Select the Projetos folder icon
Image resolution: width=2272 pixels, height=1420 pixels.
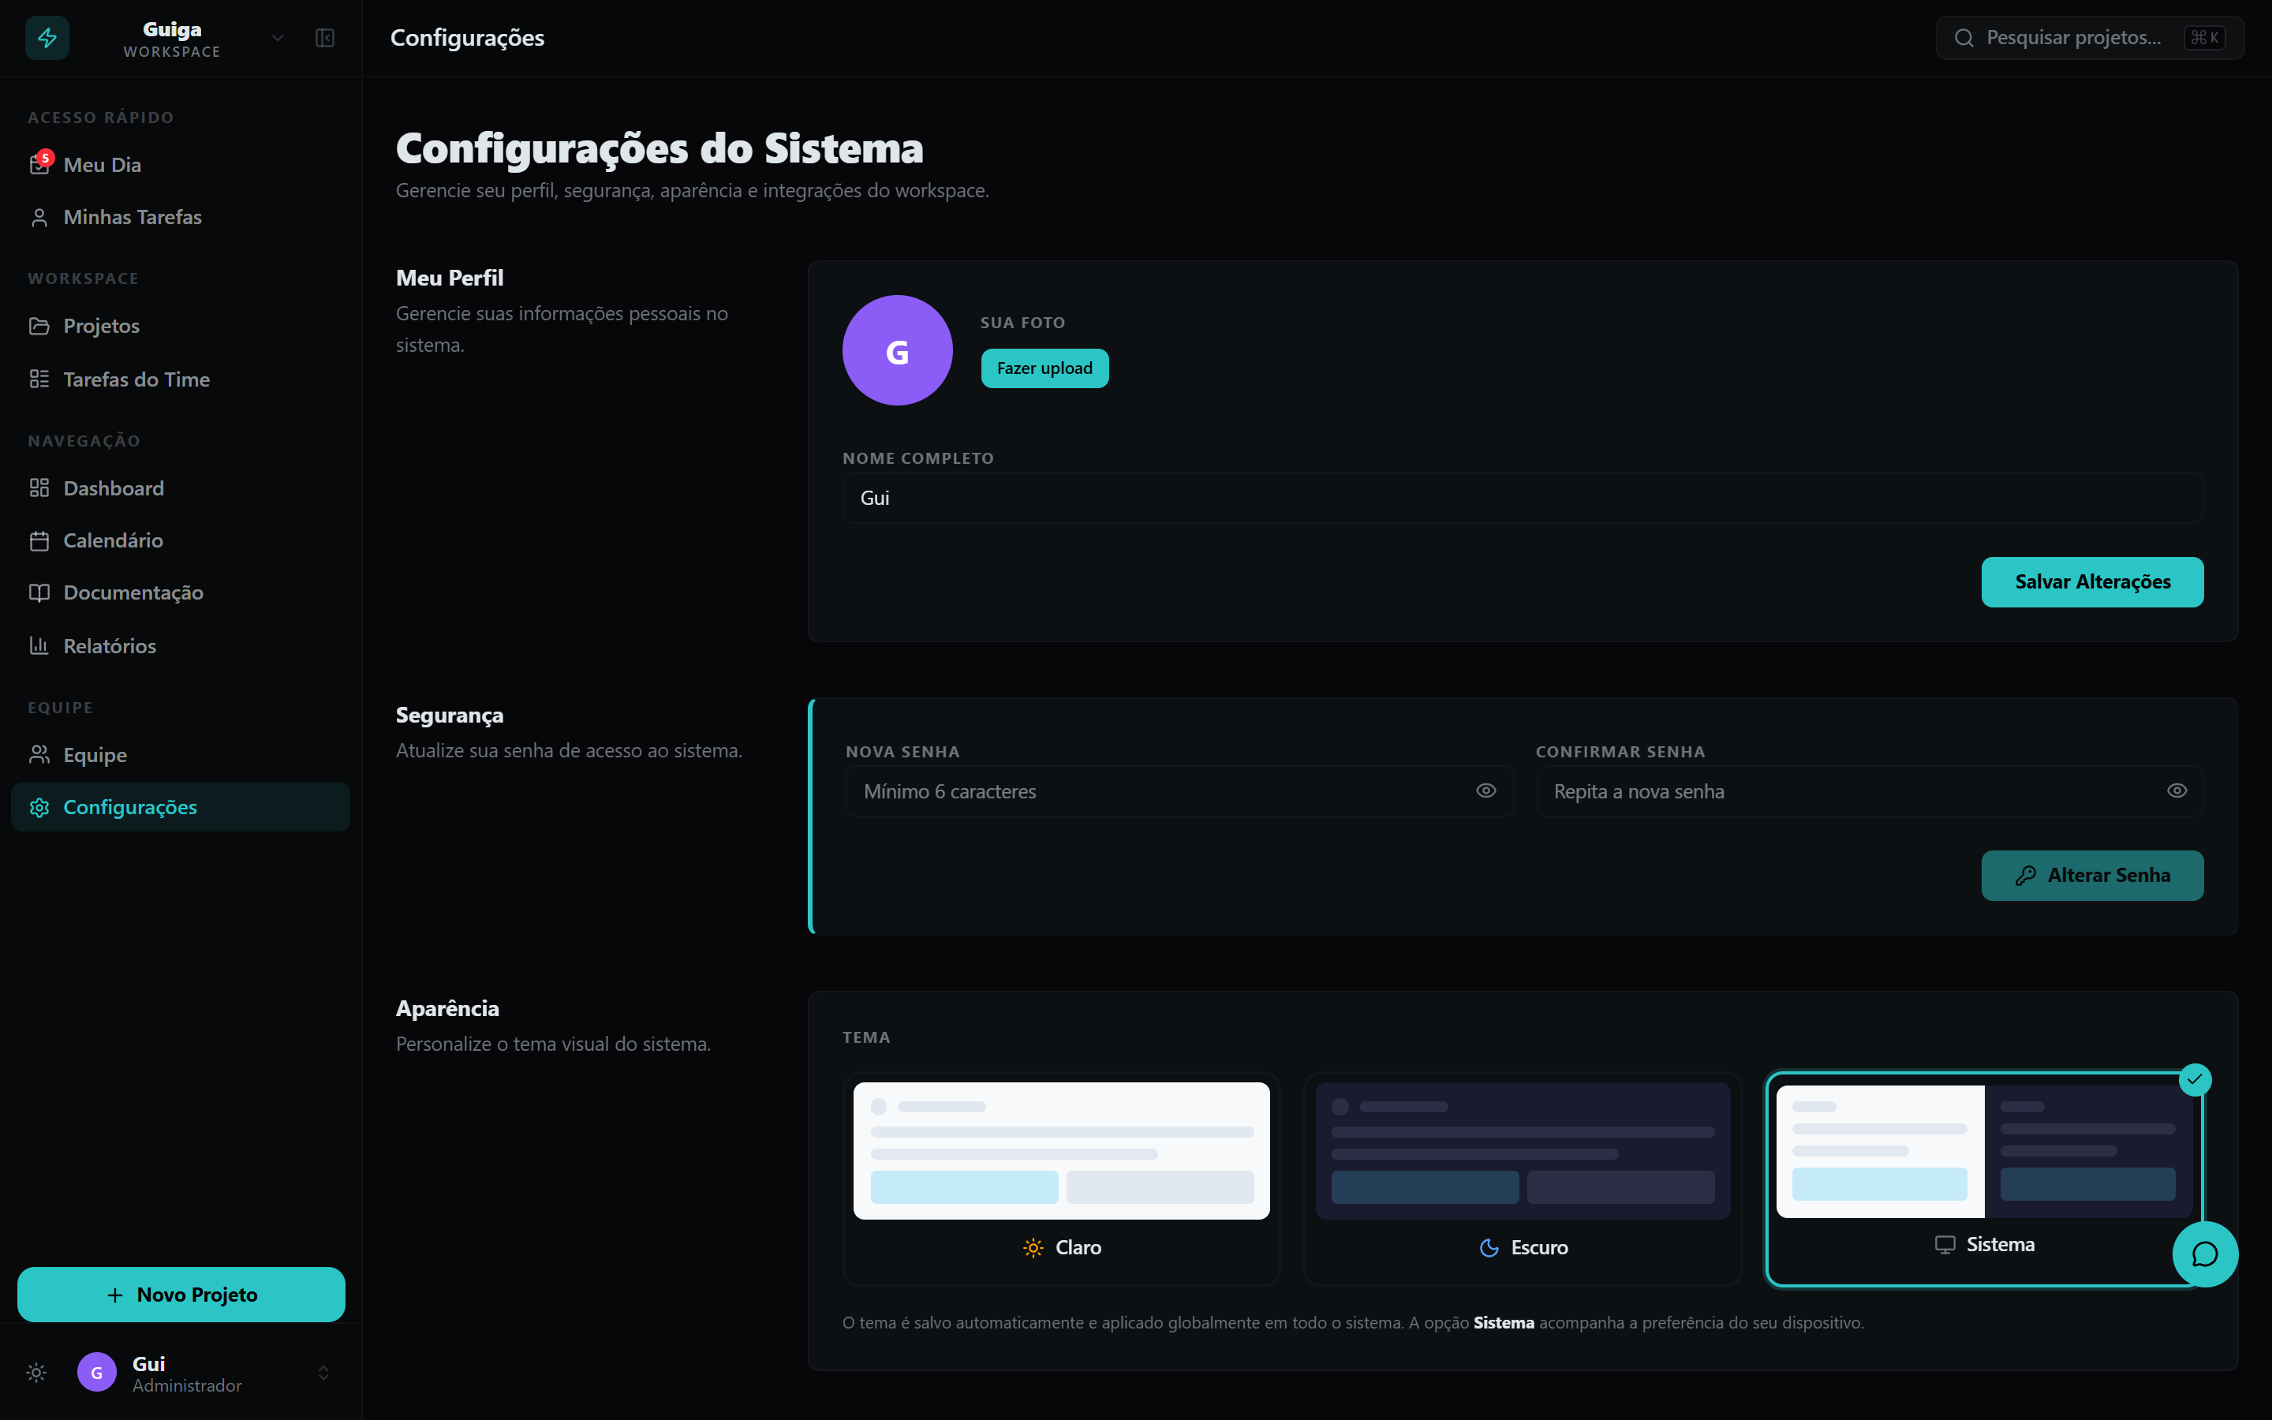point(39,326)
